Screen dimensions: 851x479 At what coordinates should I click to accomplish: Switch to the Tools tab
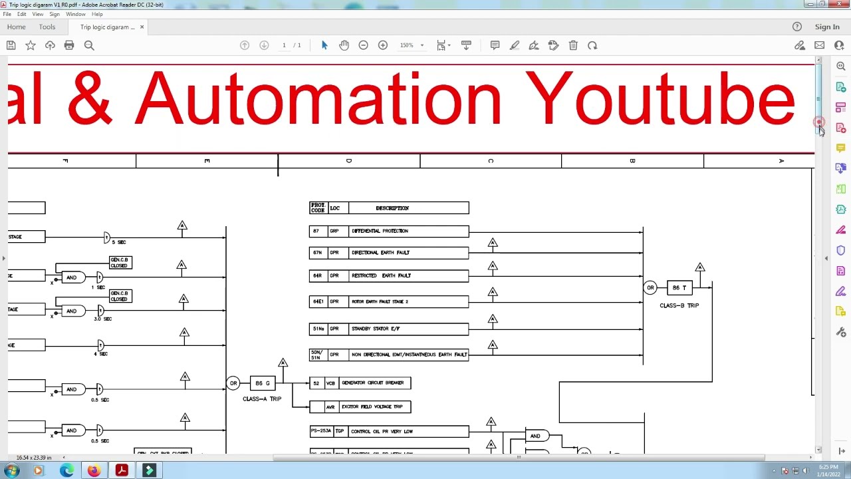point(47,27)
